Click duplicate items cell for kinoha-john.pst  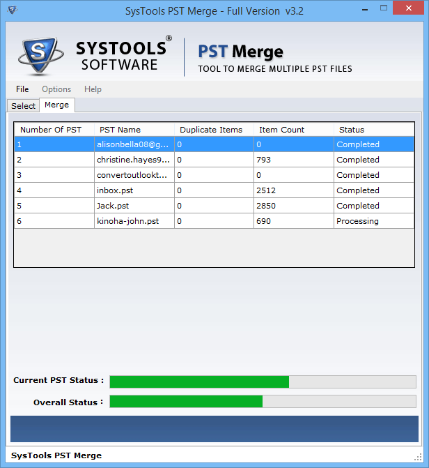pos(214,221)
